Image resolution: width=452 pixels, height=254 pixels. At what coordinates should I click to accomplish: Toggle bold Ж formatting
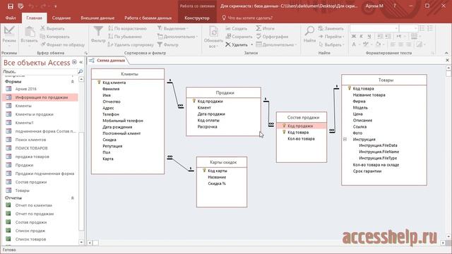(x=354, y=36)
